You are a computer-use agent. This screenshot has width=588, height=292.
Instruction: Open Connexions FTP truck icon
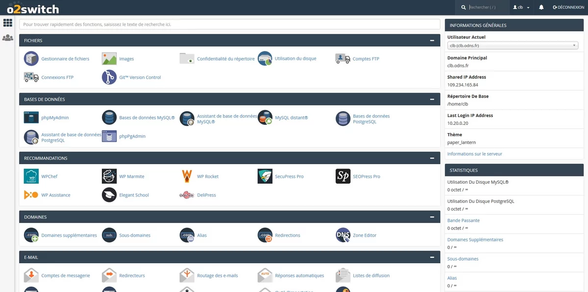tap(31, 77)
